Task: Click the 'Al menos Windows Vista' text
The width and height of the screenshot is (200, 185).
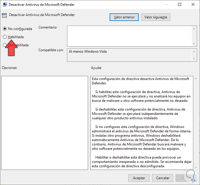Action: point(88,51)
